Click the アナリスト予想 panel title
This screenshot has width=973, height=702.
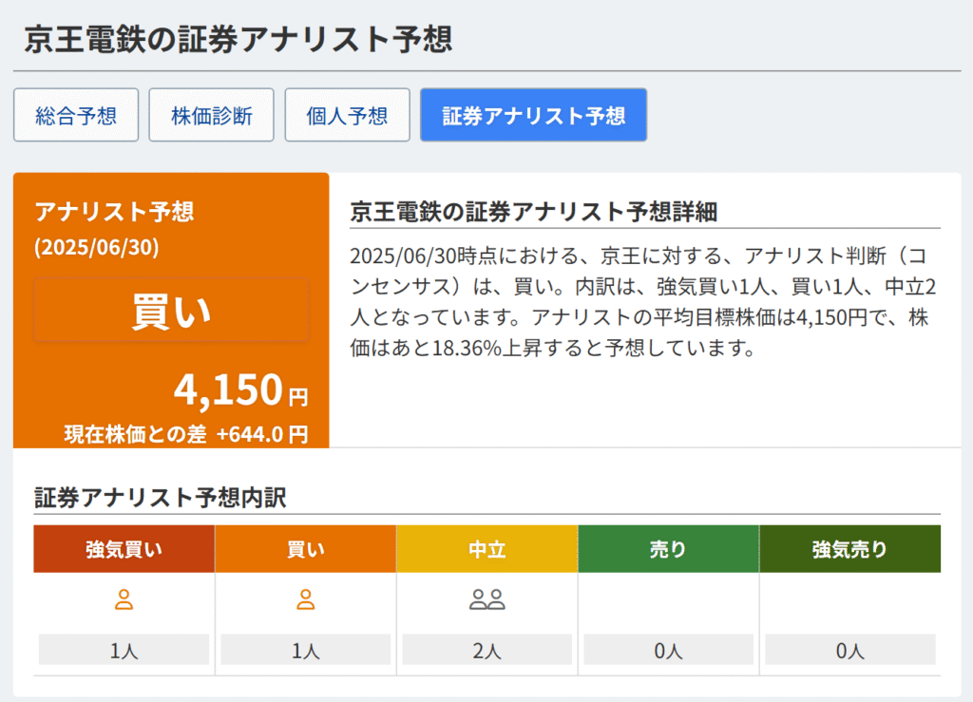[114, 212]
